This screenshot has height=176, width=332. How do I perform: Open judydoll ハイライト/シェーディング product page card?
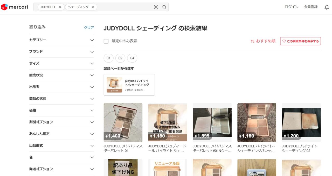129,85
